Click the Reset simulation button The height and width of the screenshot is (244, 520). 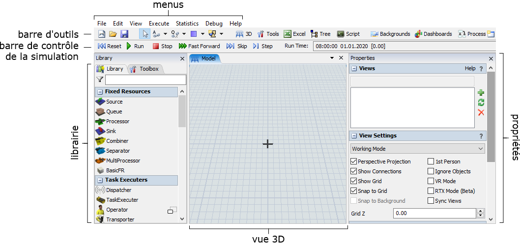pyautogui.click(x=110, y=46)
